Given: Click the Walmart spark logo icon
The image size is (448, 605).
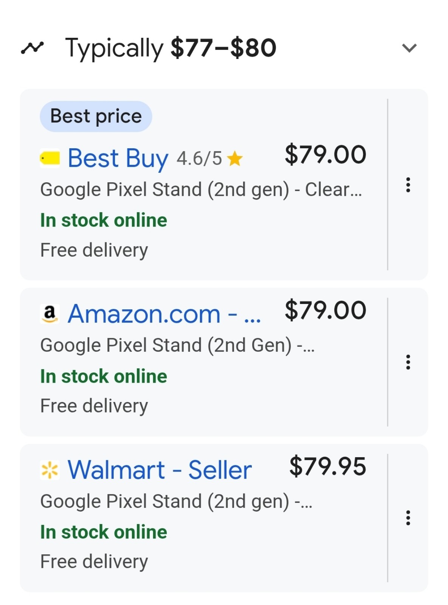Looking at the screenshot, I should point(50,470).
